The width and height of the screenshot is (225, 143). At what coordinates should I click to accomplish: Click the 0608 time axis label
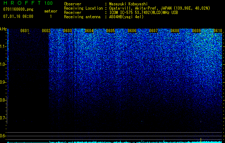coord(175,31)
